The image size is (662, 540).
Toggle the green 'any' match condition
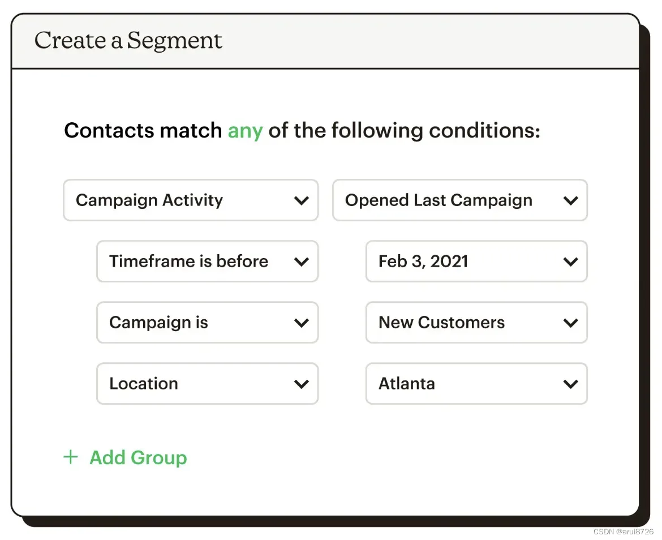pos(245,131)
